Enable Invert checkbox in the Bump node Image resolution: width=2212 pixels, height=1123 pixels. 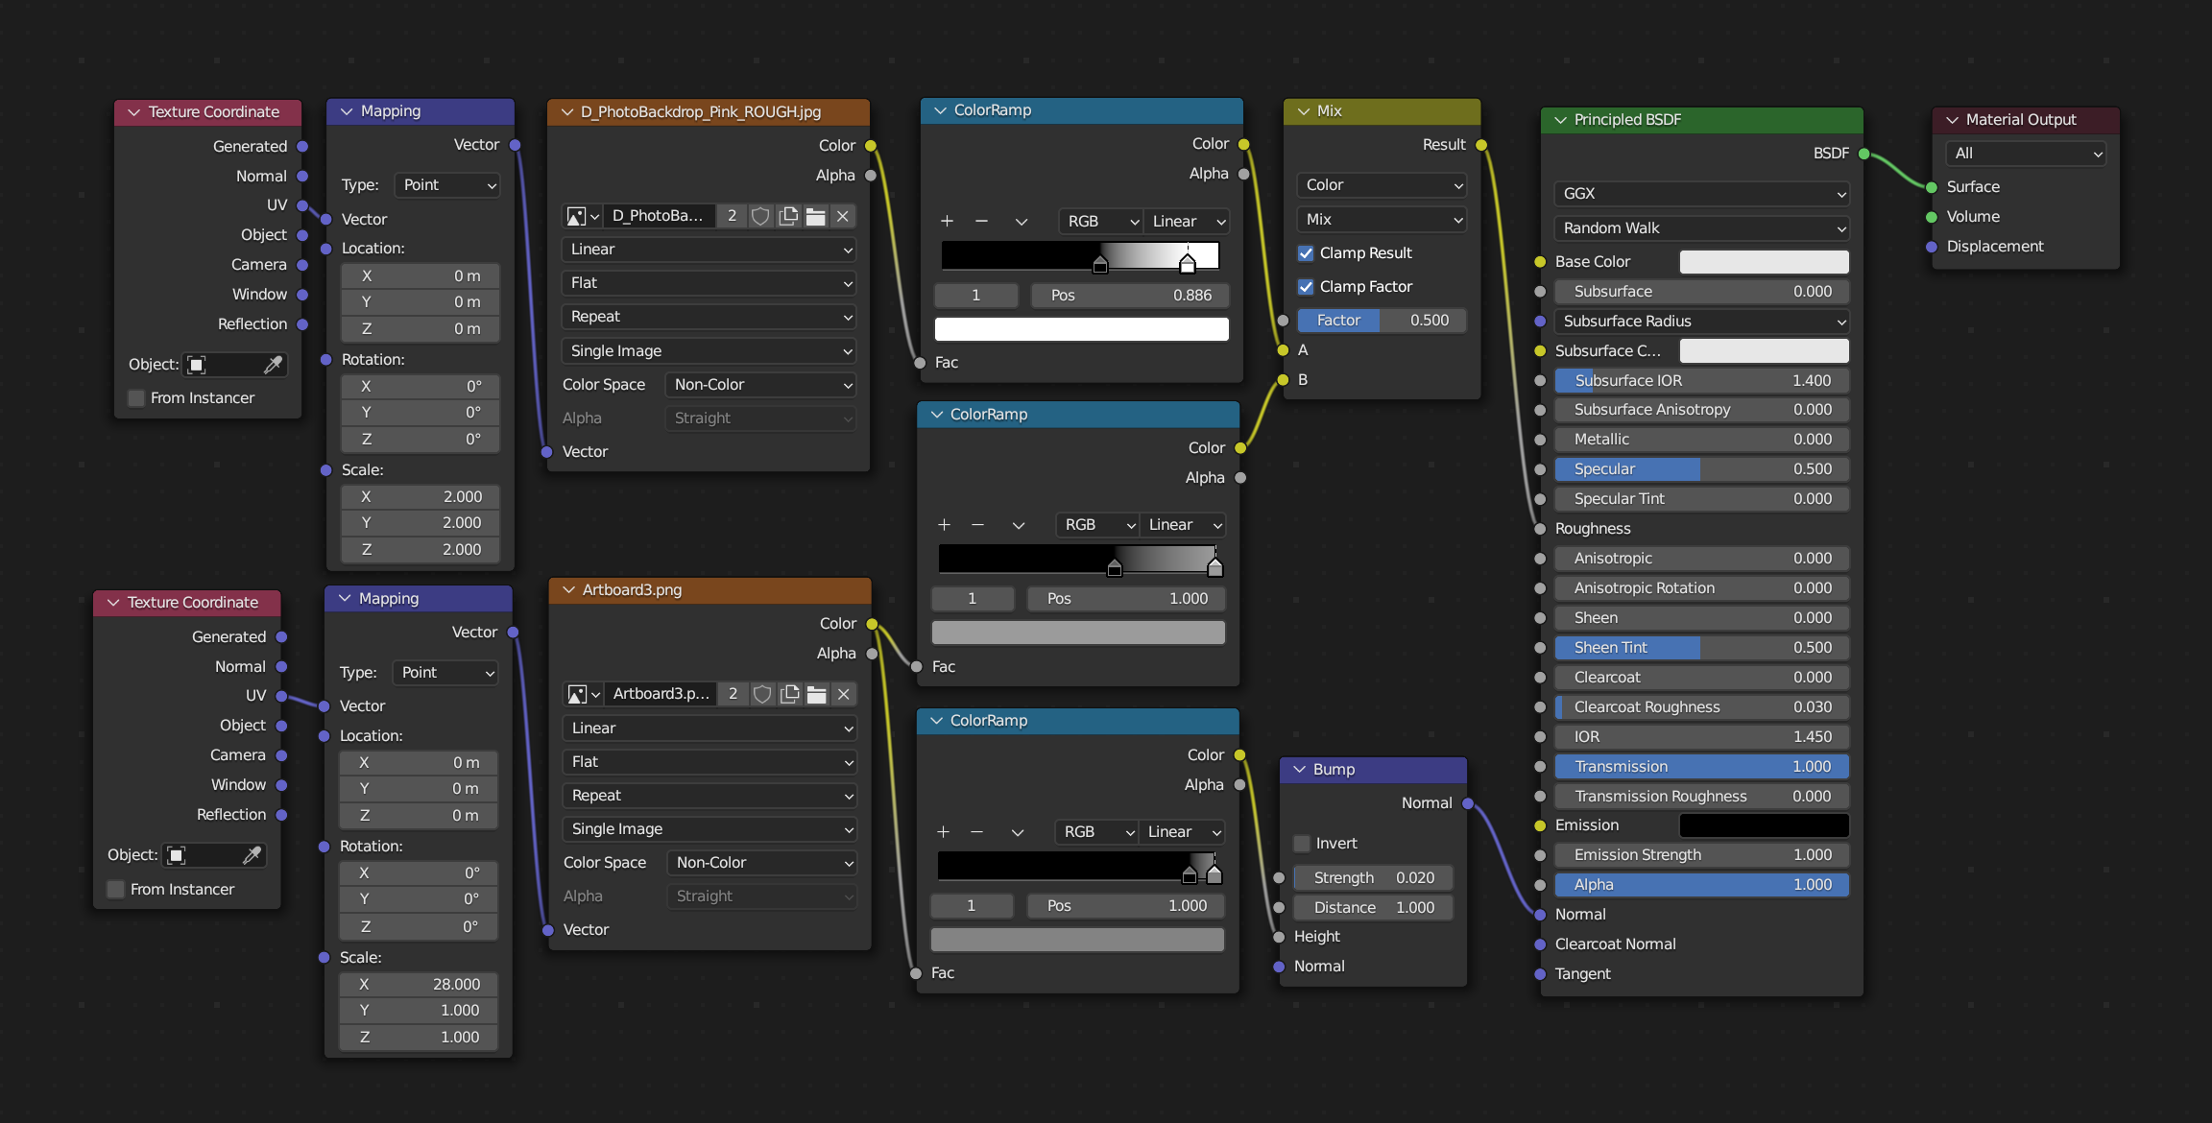point(1302,844)
